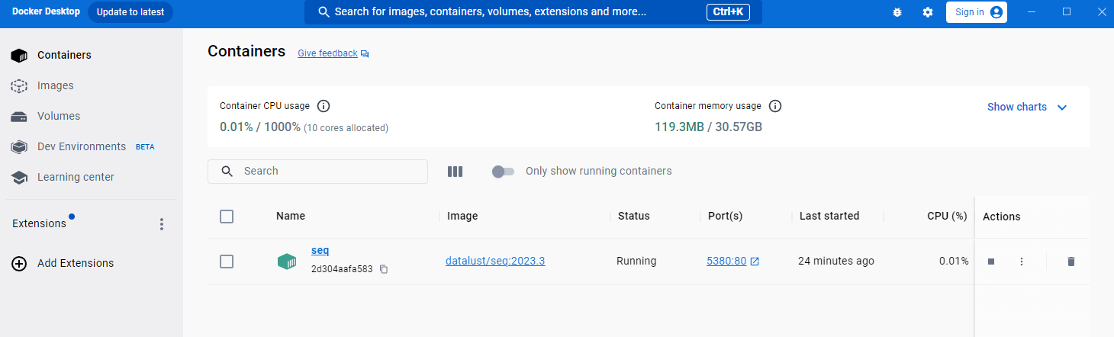This screenshot has height=337, width=1114.
Task: Expand Show charts chevron
Action: 1062,108
